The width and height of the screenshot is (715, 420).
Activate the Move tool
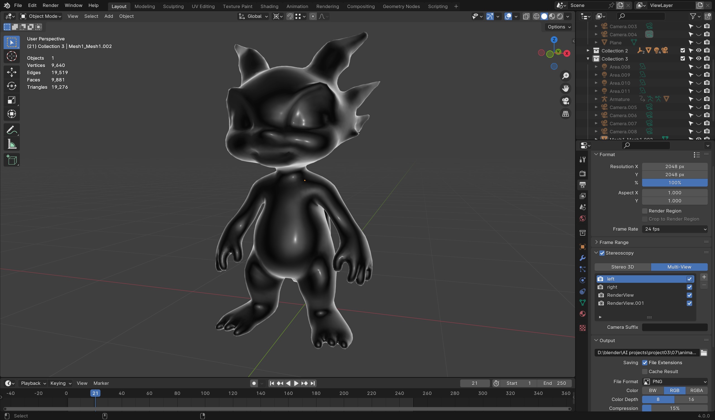click(x=12, y=72)
